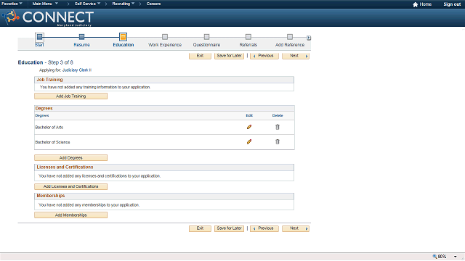Delete the Bachelor of Science degree

[278, 142]
